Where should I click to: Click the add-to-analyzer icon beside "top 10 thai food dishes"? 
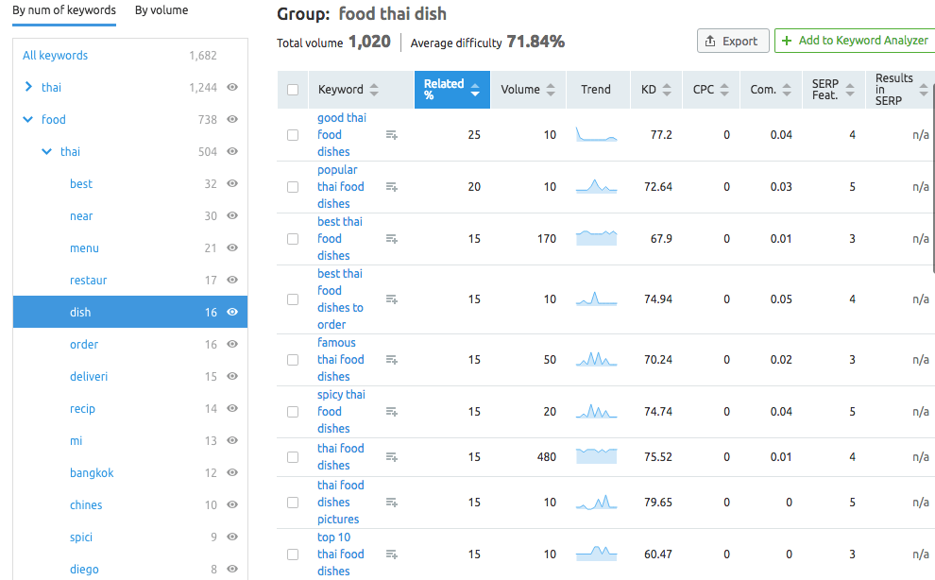(x=391, y=554)
